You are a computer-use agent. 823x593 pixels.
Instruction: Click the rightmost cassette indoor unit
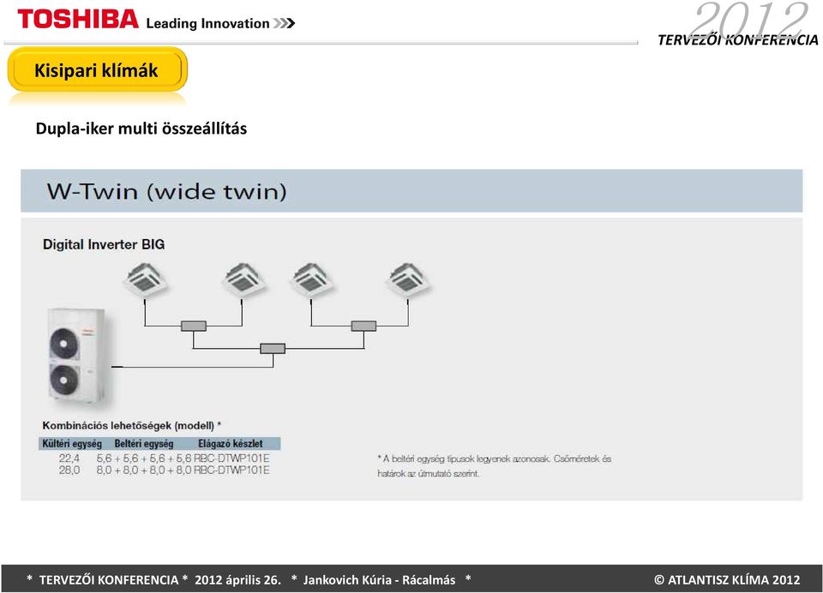408,279
